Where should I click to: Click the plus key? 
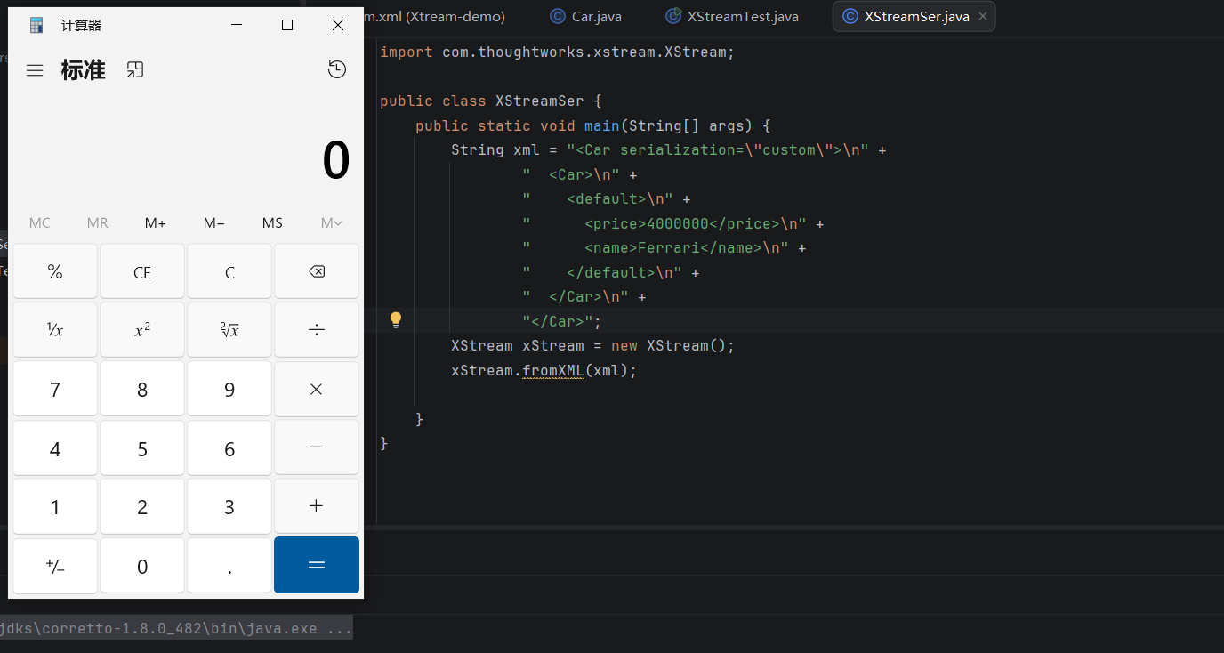point(317,506)
